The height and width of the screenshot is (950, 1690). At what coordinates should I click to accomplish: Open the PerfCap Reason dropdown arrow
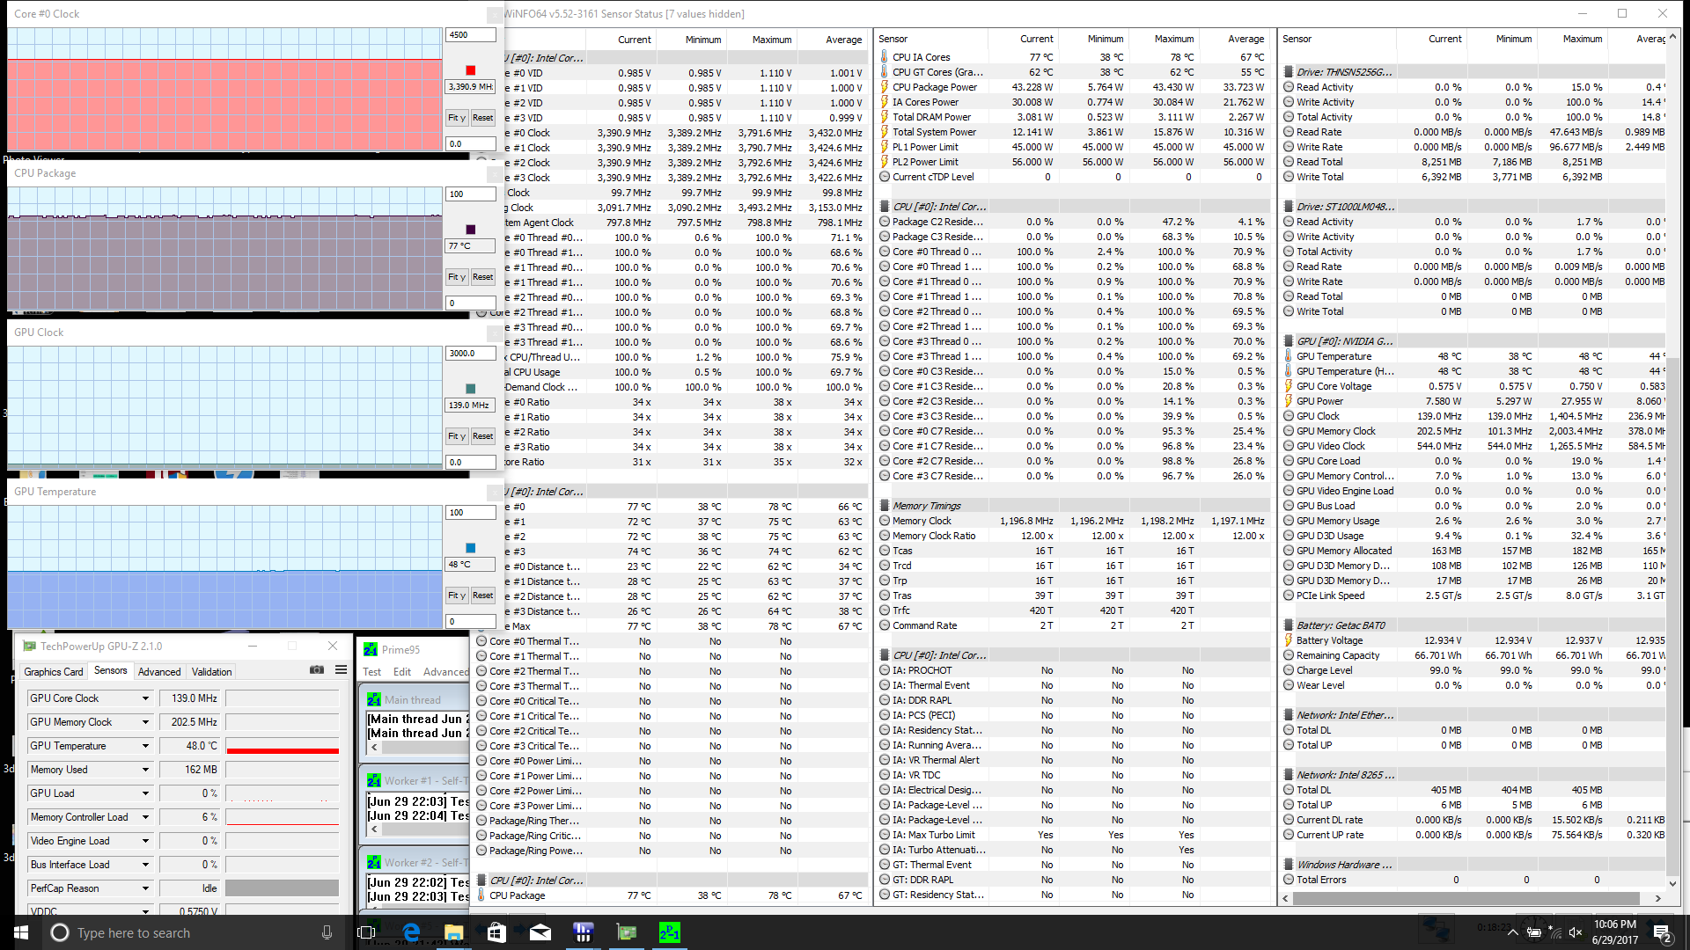[x=145, y=888]
